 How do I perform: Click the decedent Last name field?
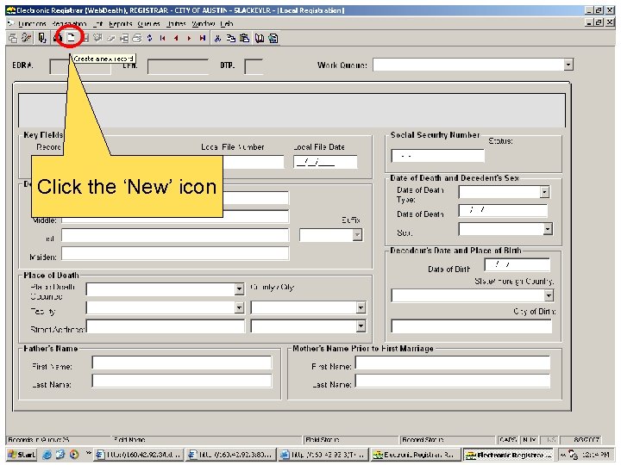pos(175,235)
